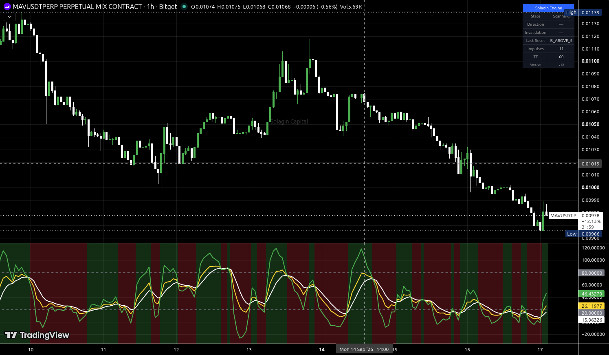
Task: Click the -12.13% change value
Action: 591,221
